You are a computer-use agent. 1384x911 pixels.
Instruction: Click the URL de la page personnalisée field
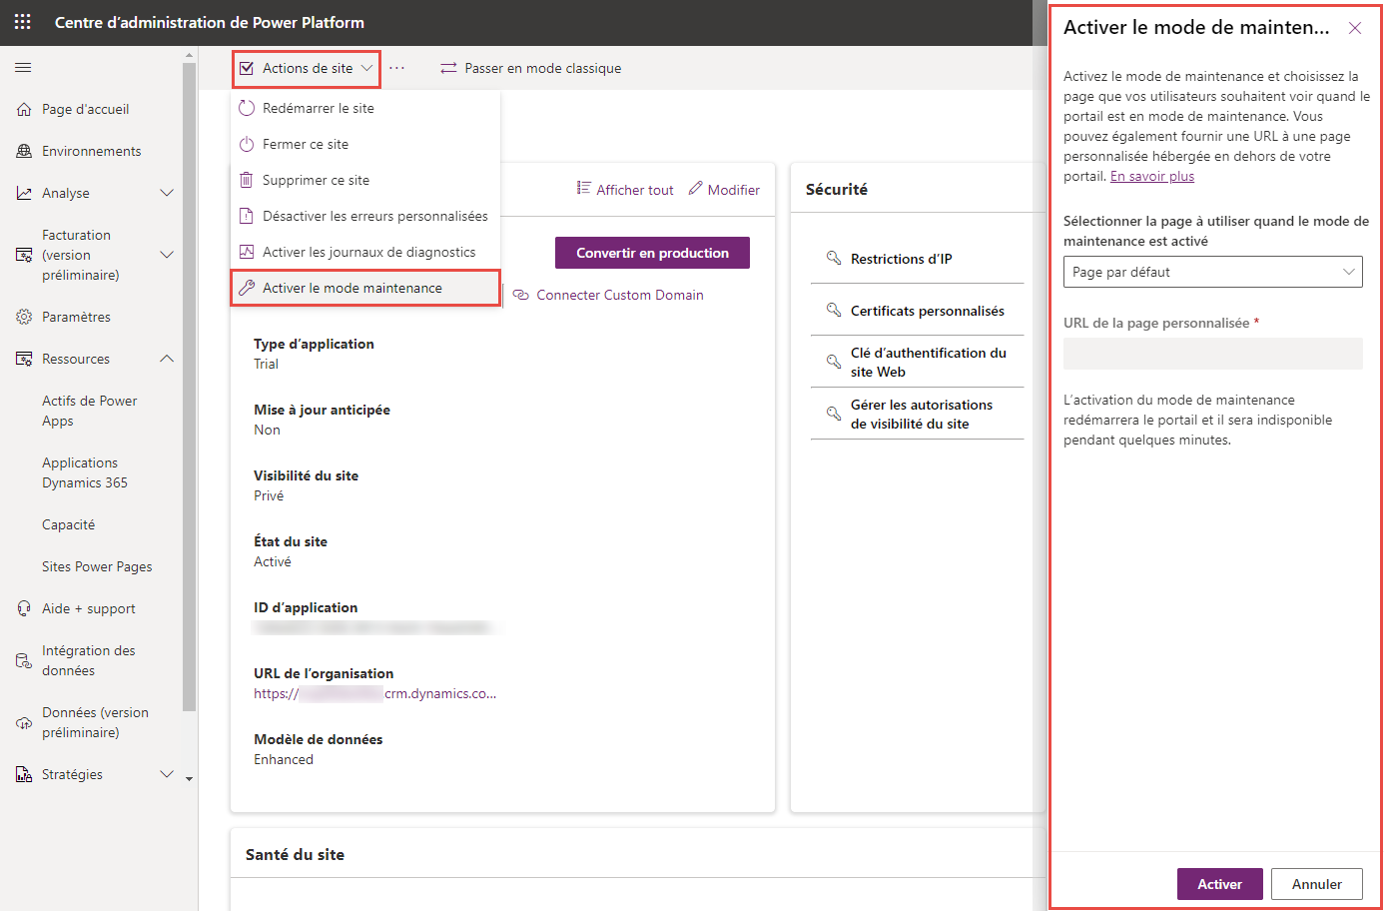(1213, 354)
